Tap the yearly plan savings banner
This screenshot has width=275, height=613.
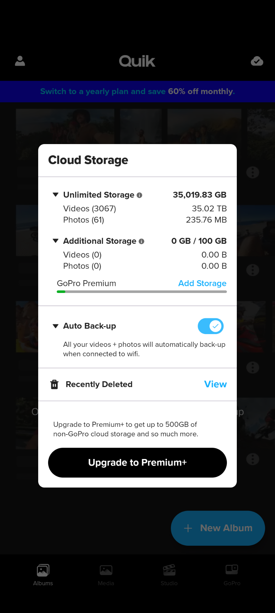pyautogui.click(x=137, y=91)
